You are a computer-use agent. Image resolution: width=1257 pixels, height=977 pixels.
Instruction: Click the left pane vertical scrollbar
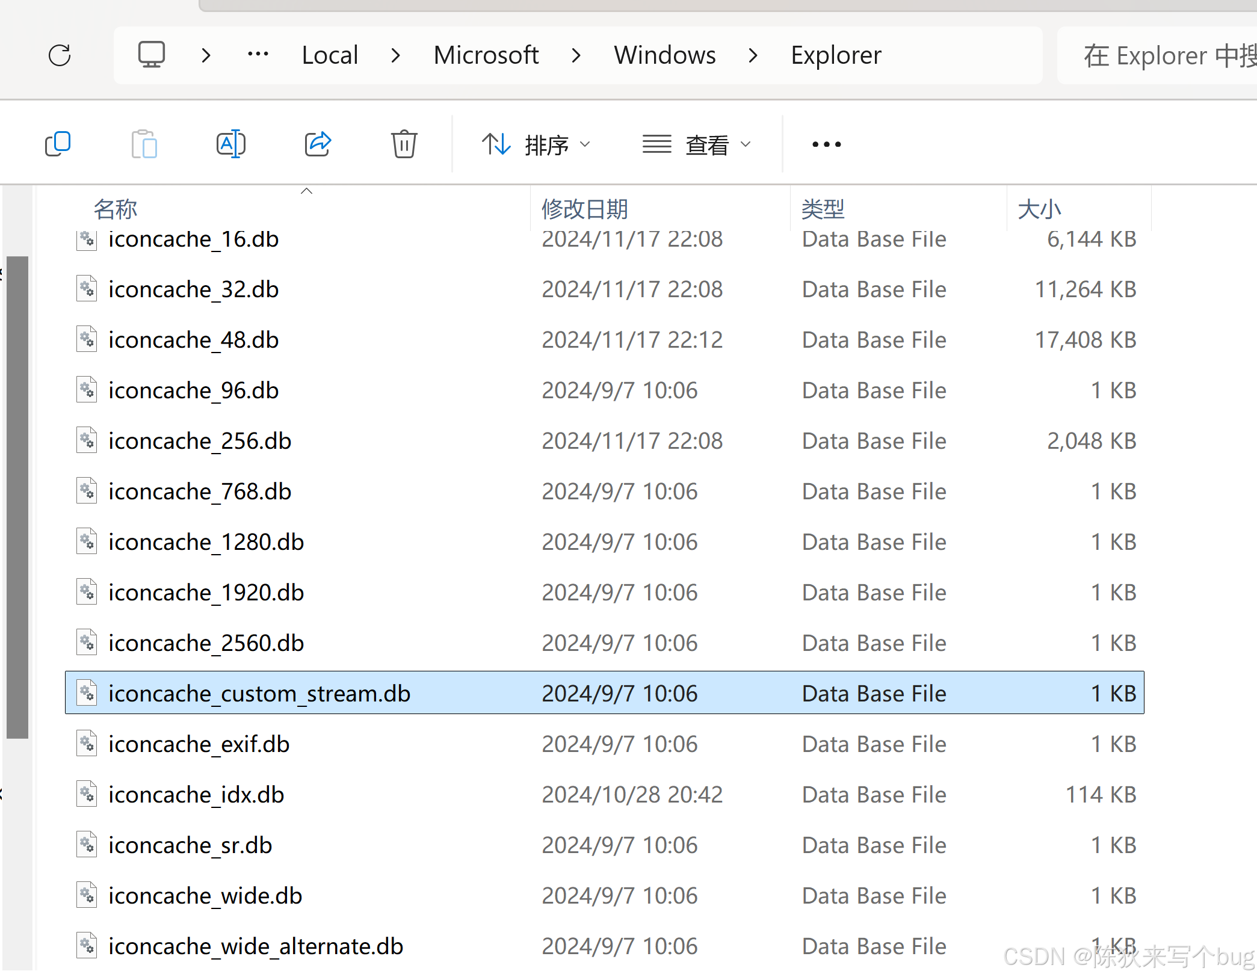coord(17,497)
